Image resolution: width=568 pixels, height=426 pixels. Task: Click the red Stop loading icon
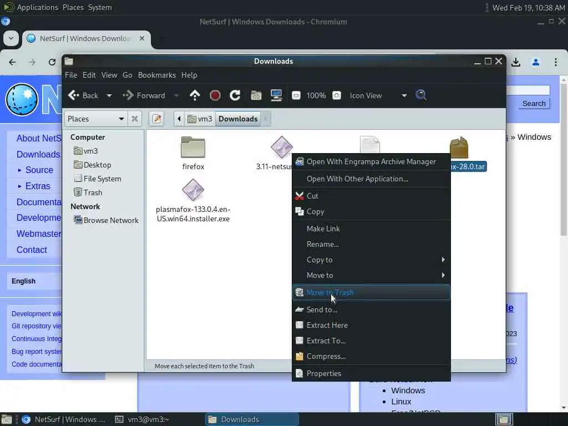215,95
